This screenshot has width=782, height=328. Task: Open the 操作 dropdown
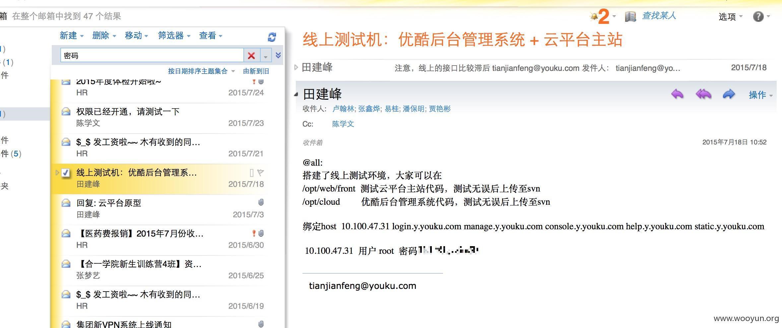760,95
